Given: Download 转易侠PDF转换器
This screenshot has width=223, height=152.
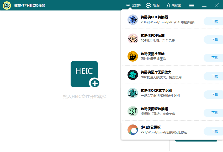Looking at the screenshot, I should pyautogui.click(x=215, y=21).
